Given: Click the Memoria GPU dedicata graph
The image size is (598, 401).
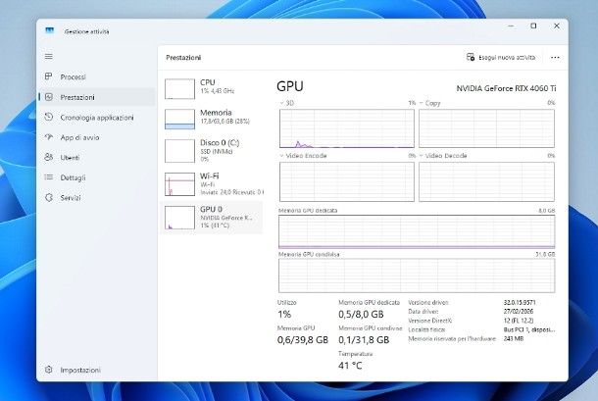Looking at the screenshot, I should click(x=417, y=231).
